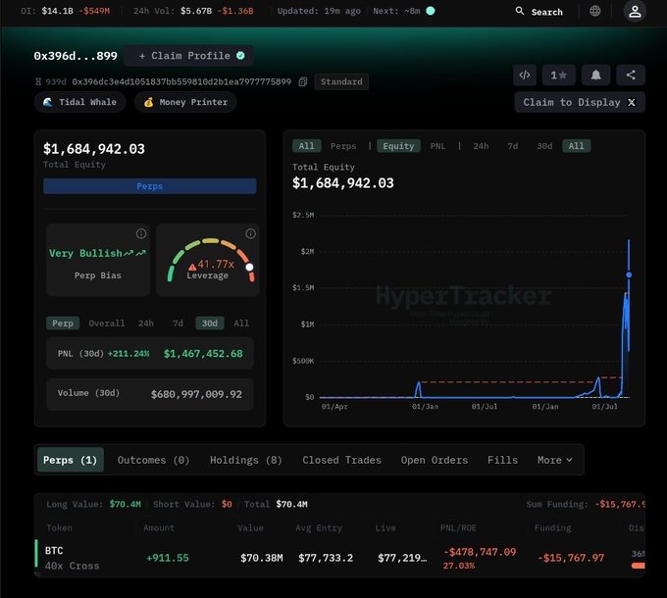This screenshot has width=667, height=598.
Task: Set chart range to 30d
Action: click(544, 146)
